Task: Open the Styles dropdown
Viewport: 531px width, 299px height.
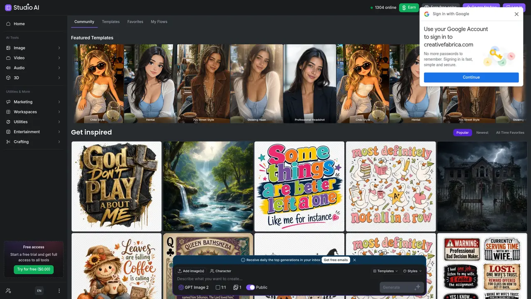Action: point(412,271)
